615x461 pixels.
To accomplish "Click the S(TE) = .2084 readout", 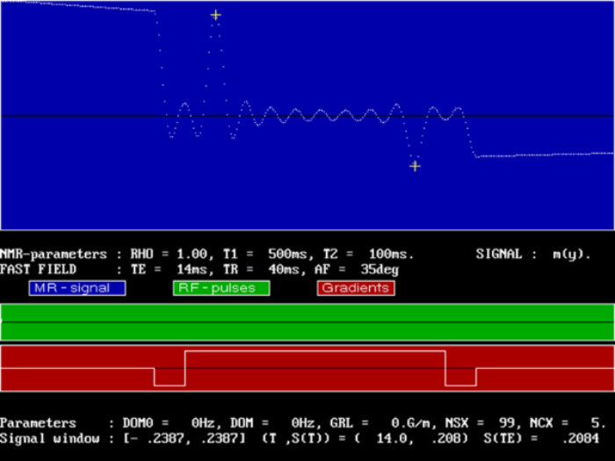I will tap(541, 438).
